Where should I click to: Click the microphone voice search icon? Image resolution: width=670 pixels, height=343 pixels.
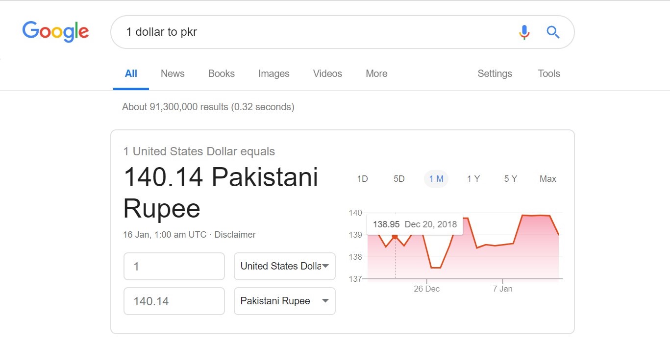click(x=524, y=32)
